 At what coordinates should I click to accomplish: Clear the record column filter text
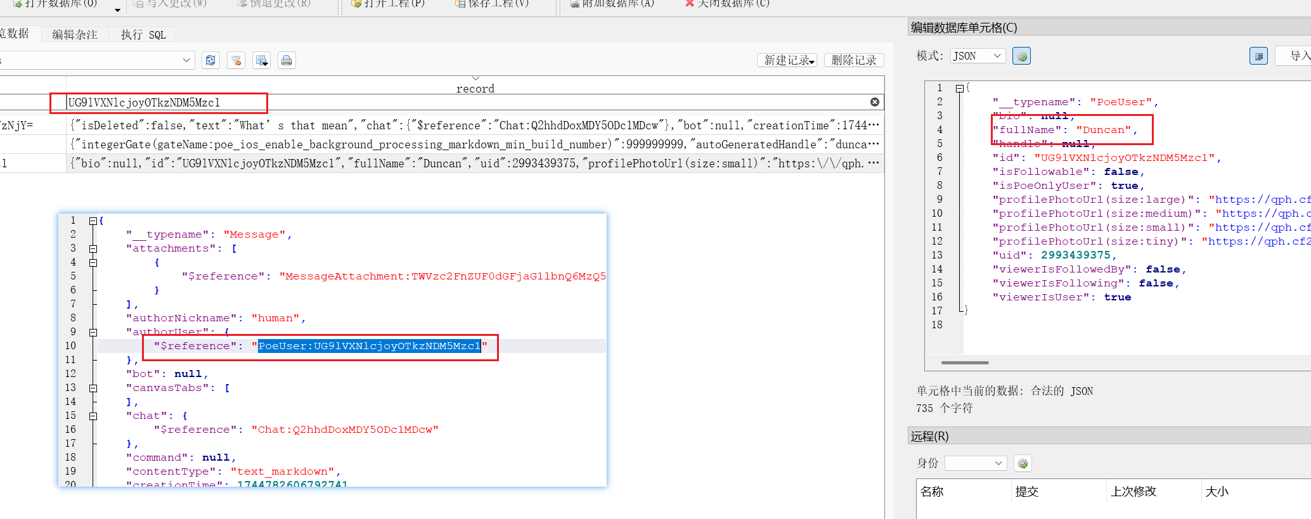[x=874, y=102]
